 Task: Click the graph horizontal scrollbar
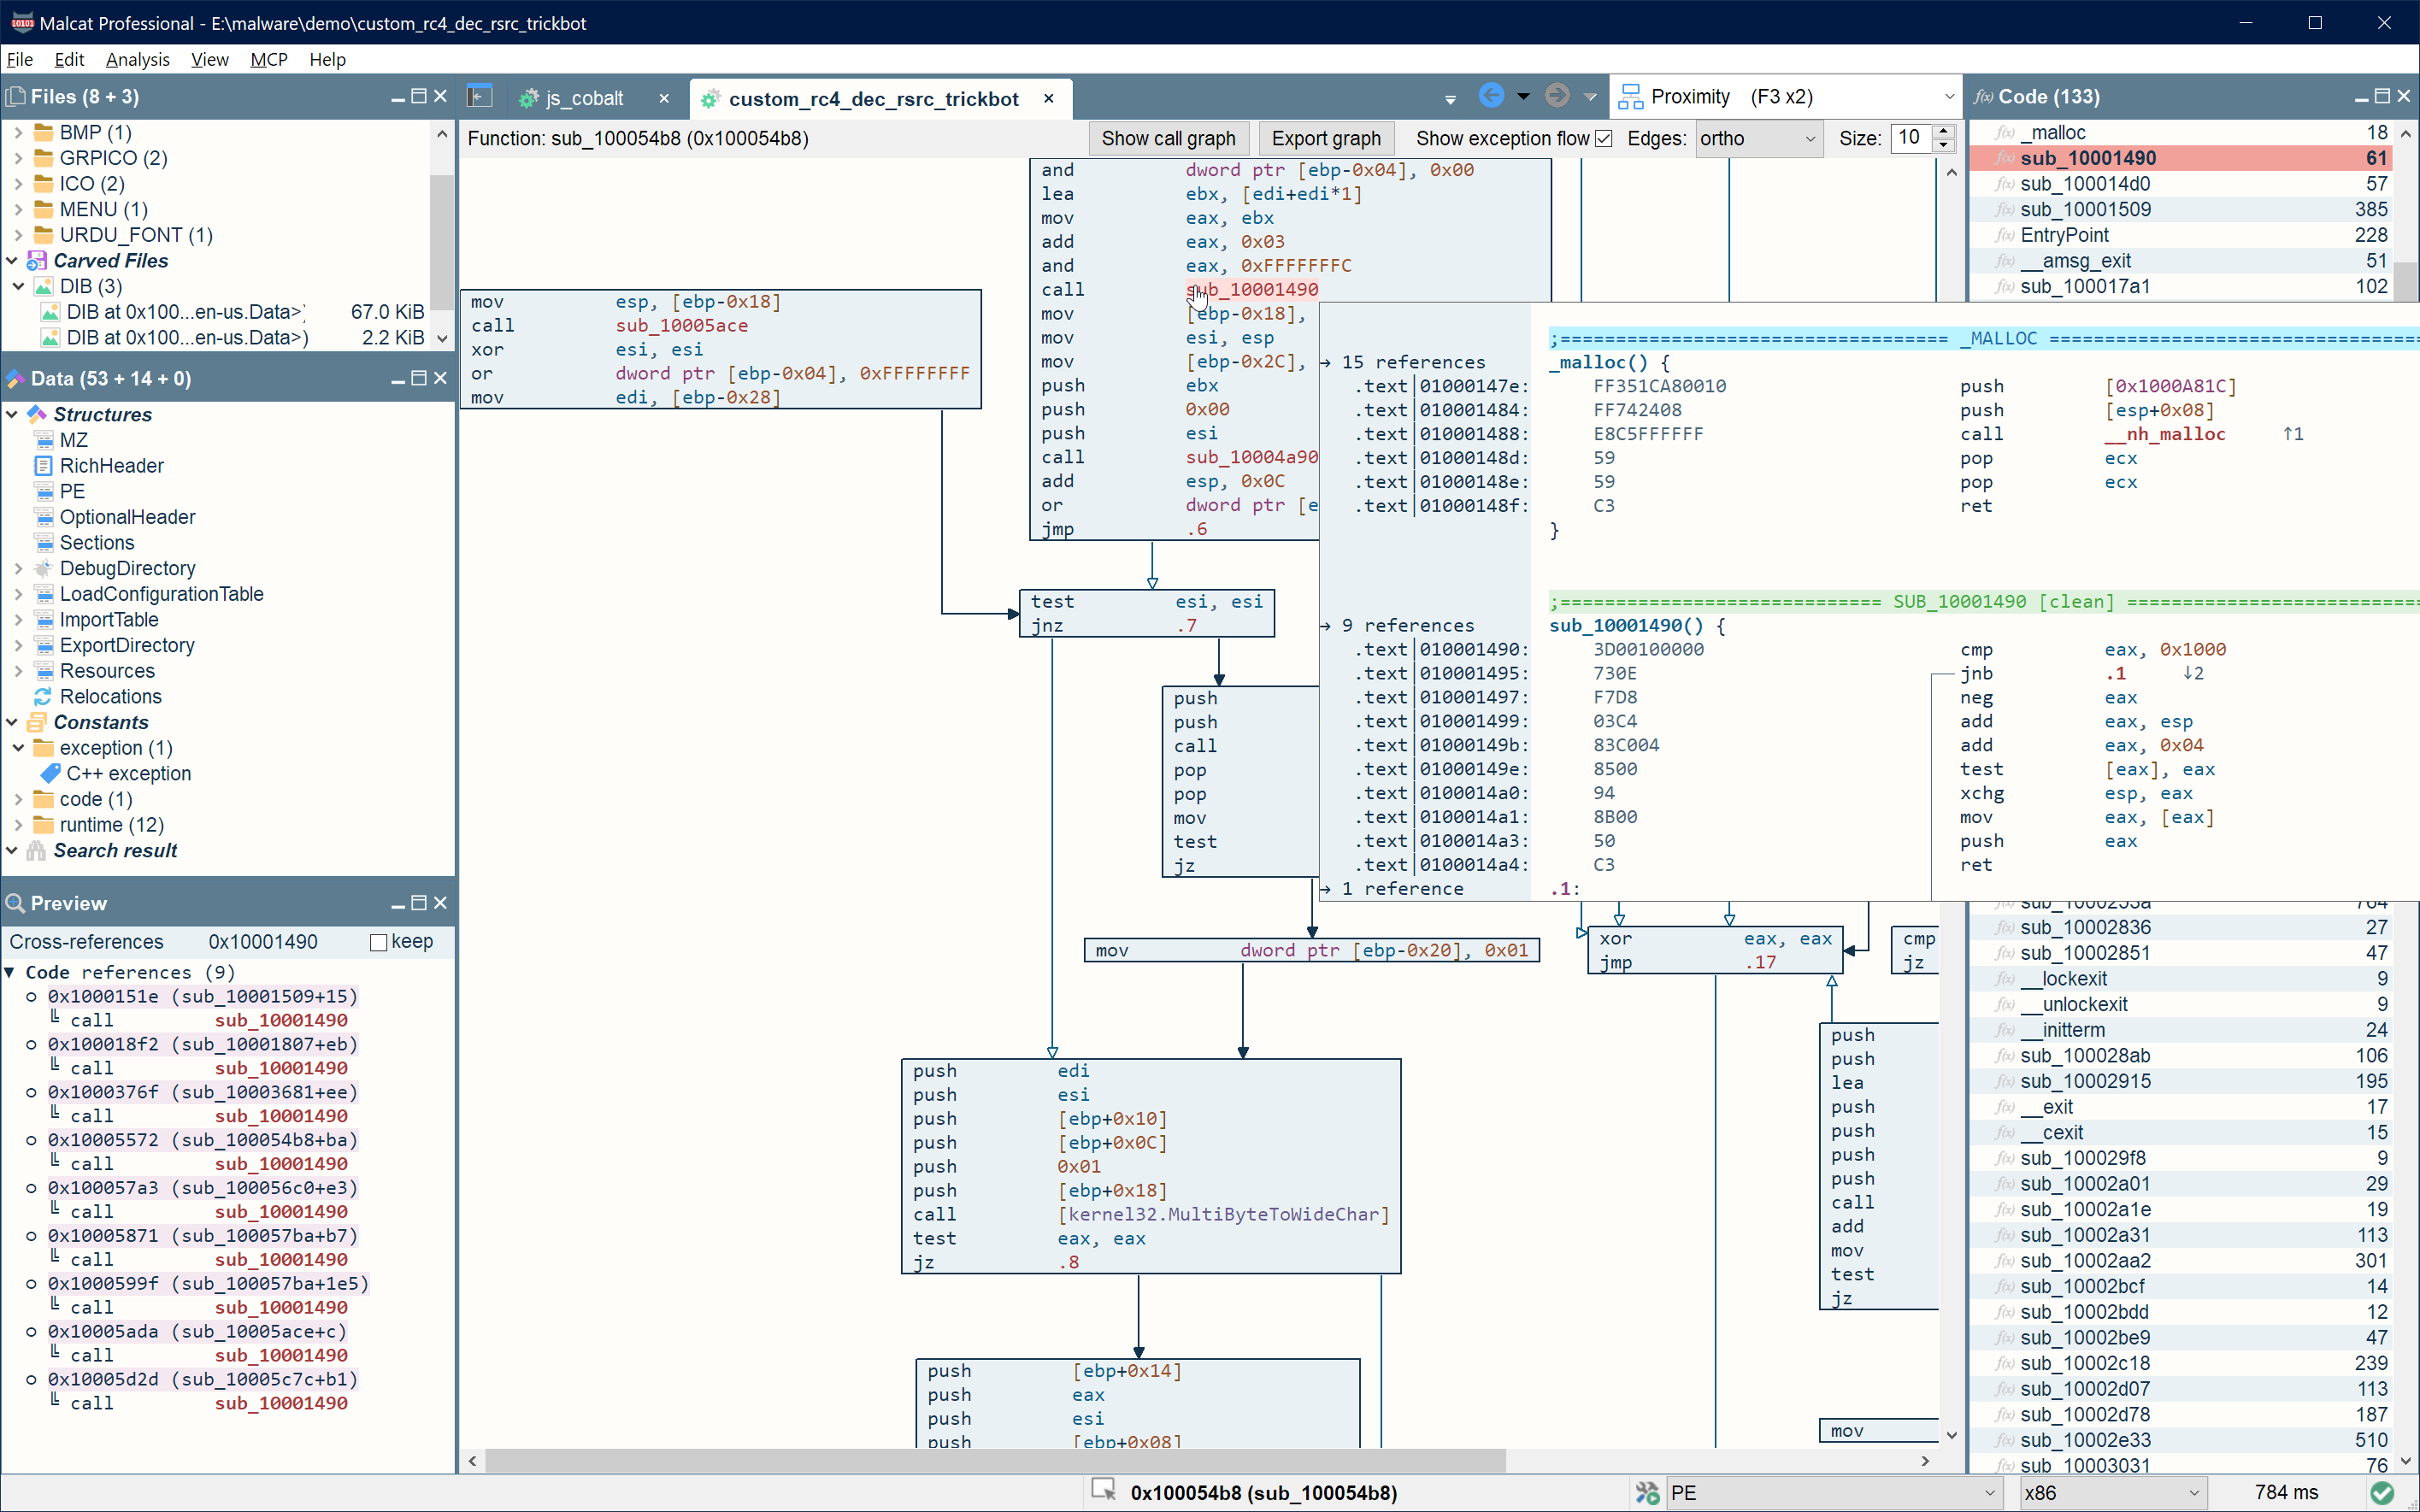pyautogui.click(x=994, y=1461)
